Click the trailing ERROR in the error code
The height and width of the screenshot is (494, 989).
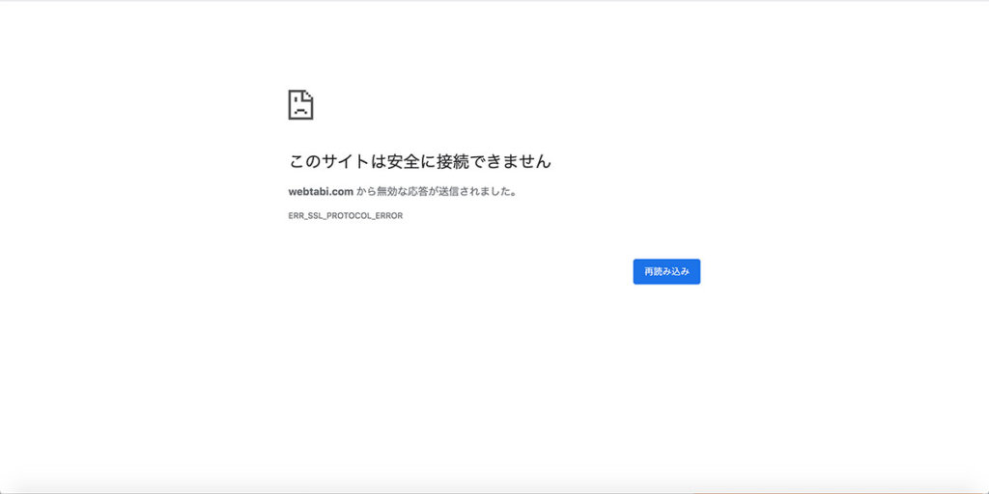pyautogui.click(x=389, y=216)
